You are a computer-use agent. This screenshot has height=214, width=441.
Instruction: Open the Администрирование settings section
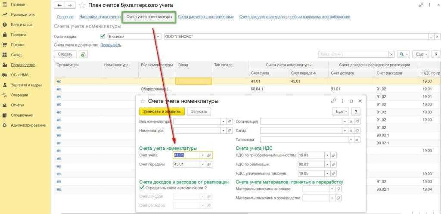[x=28, y=125]
